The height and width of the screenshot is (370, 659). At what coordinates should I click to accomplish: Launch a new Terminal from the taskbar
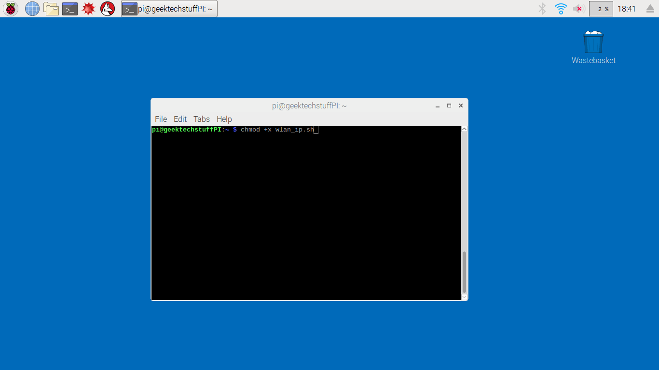pyautogui.click(x=69, y=8)
